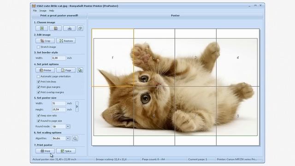Minimize the ProPoster window
Screen dimensions: 295x166
(249, 6)
